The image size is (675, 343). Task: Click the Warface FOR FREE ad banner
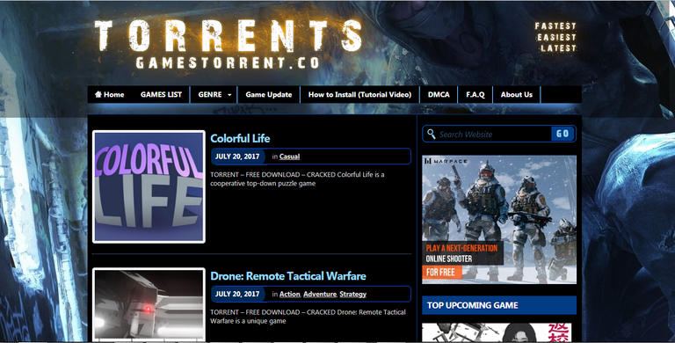499,220
